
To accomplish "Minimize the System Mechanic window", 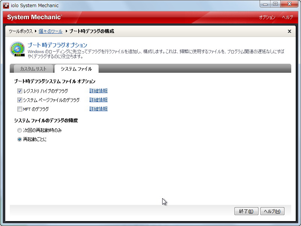I will (x=265, y=4).
